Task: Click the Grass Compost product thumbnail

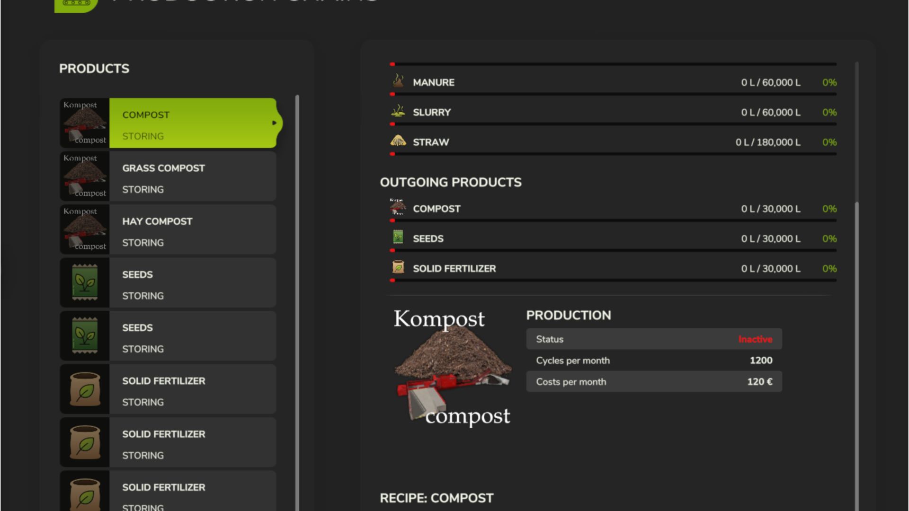Action: coord(85,176)
